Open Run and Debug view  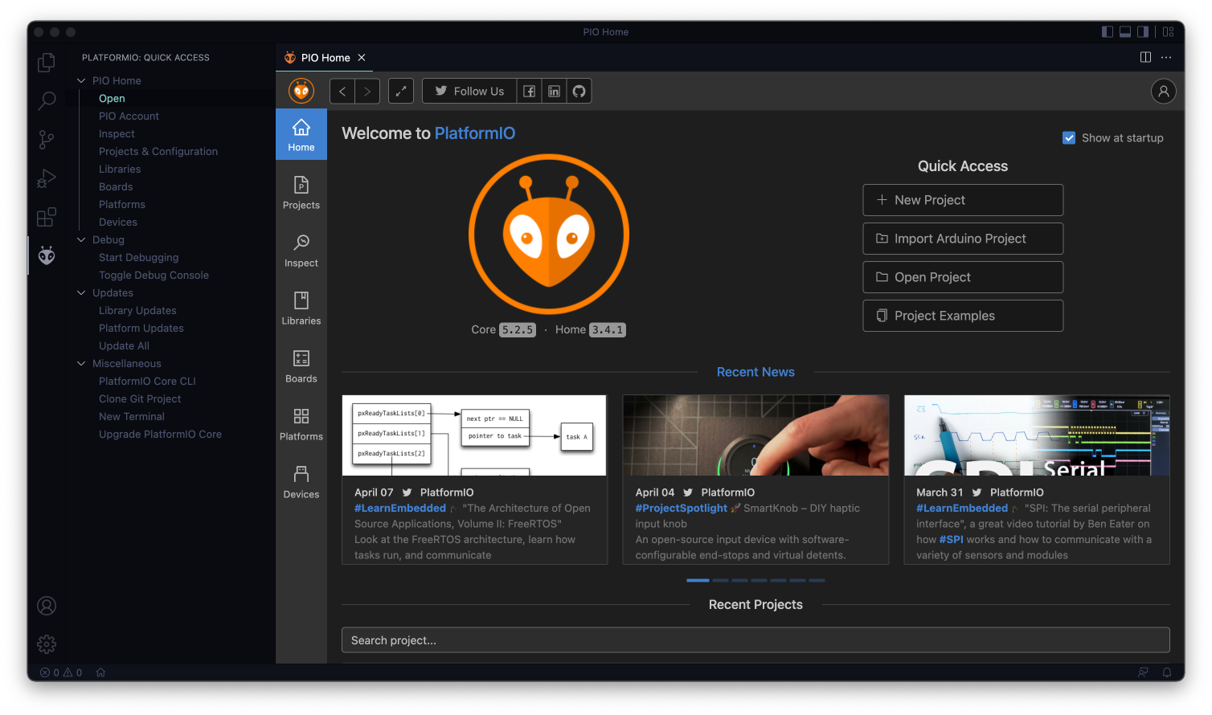pos(47,178)
